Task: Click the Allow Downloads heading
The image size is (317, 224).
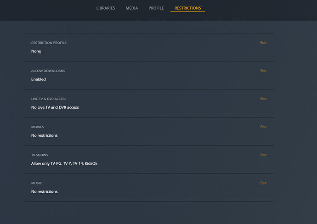Action: pos(48,71)
